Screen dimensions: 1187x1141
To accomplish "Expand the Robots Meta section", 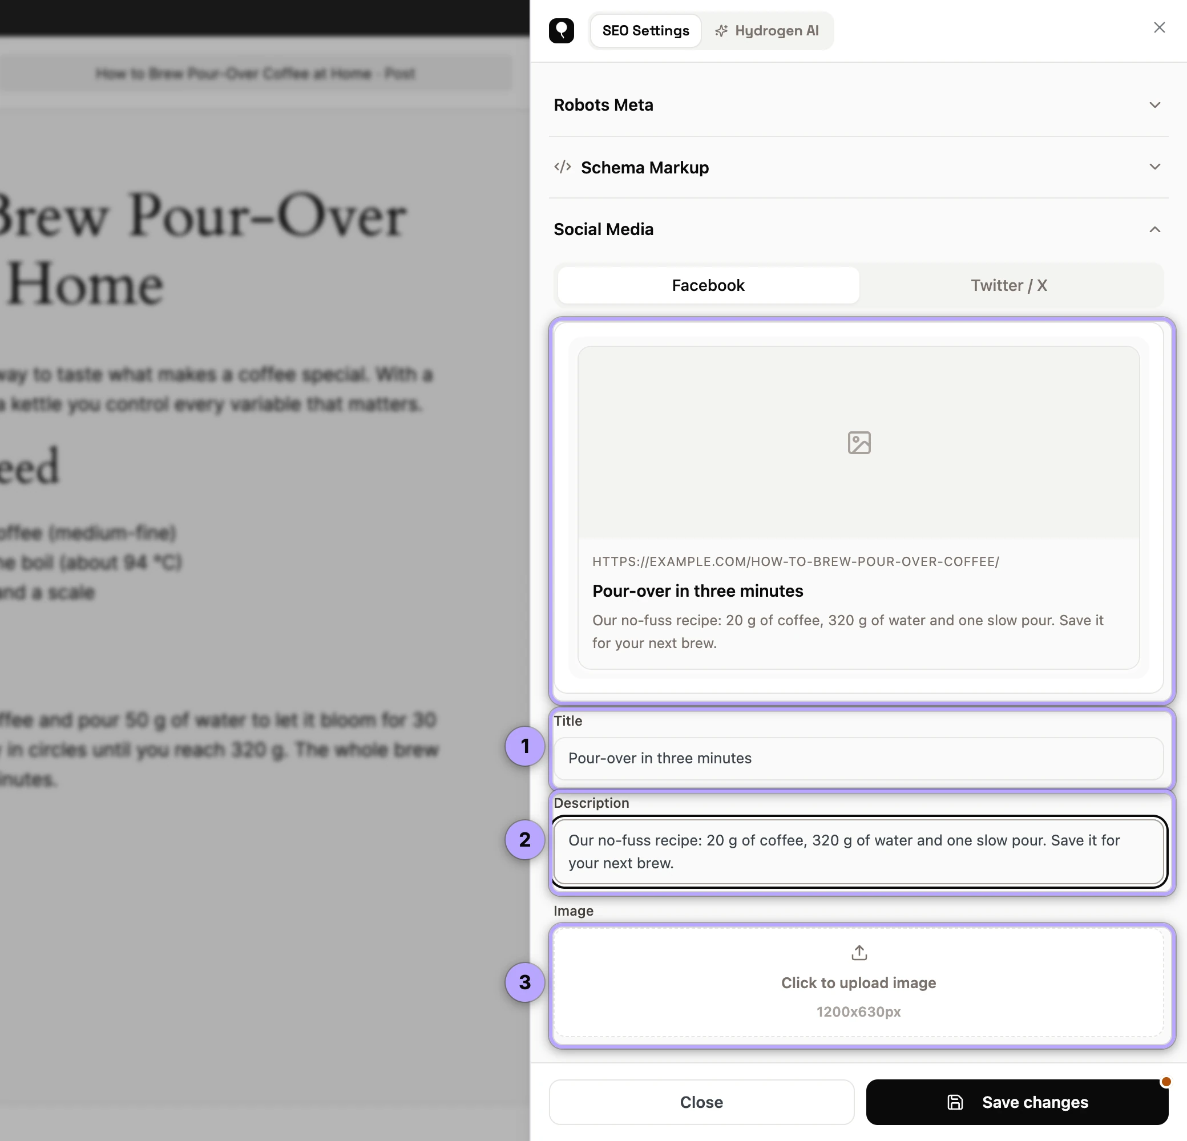I will click(858, 106).
